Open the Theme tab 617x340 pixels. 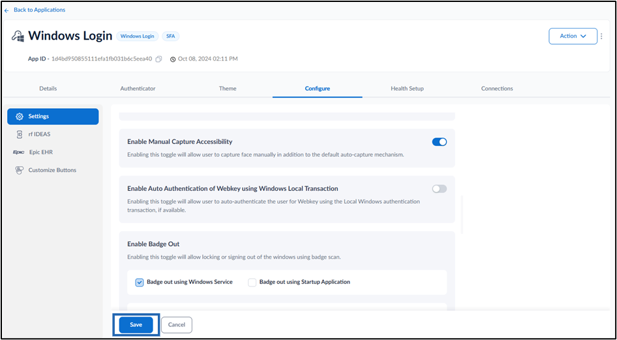[228, 89]
